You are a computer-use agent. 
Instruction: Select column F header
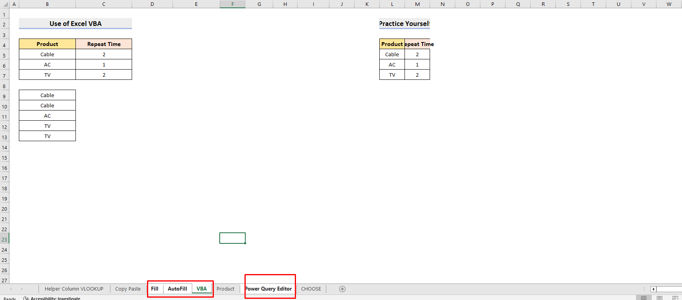(232, 4)
